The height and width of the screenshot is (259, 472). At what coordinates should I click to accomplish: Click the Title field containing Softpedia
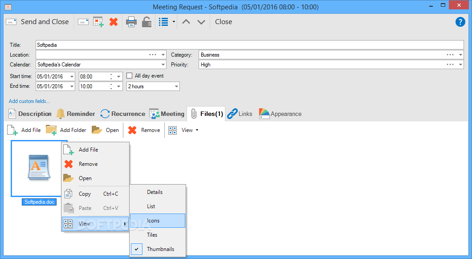click(249, 45)
